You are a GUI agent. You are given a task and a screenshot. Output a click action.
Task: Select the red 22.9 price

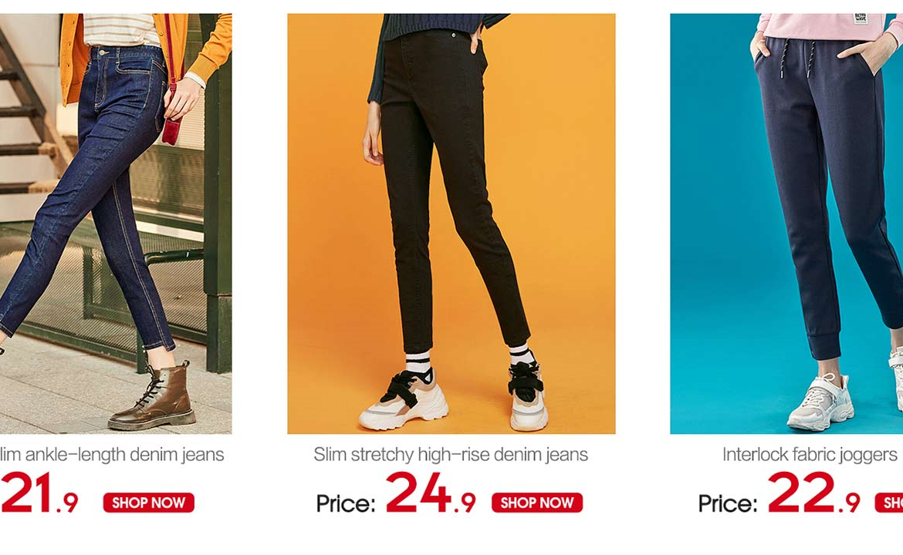coord(813,493)
